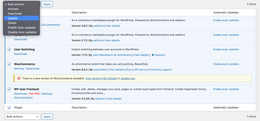Viewport: 260px width, 121px height.
Task: Click the bottom '5 items' count
Action: pos(252,116)
